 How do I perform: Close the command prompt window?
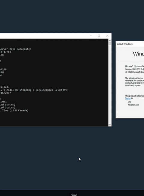click(107, 36)
